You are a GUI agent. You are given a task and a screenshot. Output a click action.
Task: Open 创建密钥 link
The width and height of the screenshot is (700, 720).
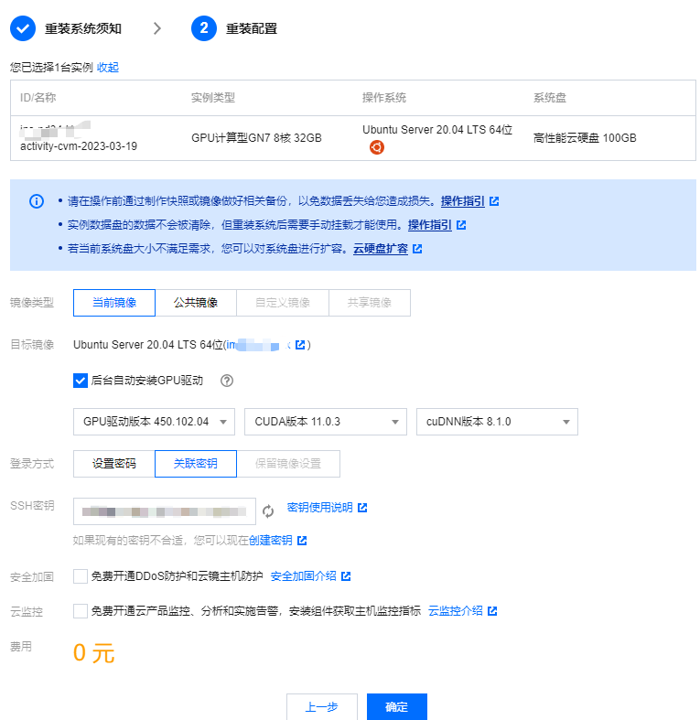pos(271,541)
